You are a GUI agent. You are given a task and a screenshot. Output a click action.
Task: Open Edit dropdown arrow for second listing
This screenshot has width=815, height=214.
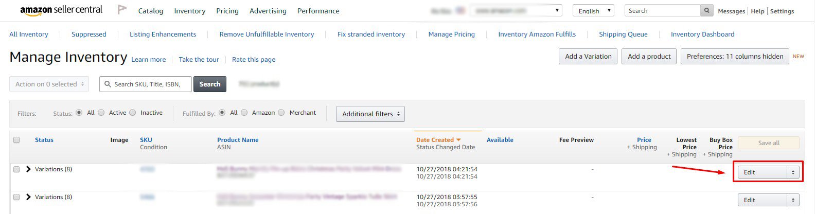tap(793, 200)
